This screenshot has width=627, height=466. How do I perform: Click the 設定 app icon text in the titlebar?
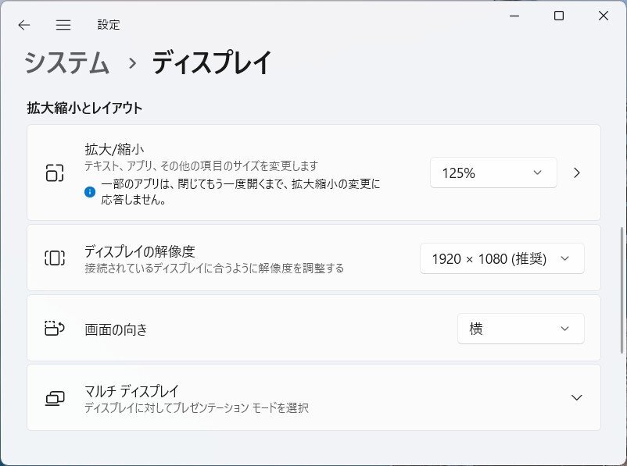coord(109,24)
